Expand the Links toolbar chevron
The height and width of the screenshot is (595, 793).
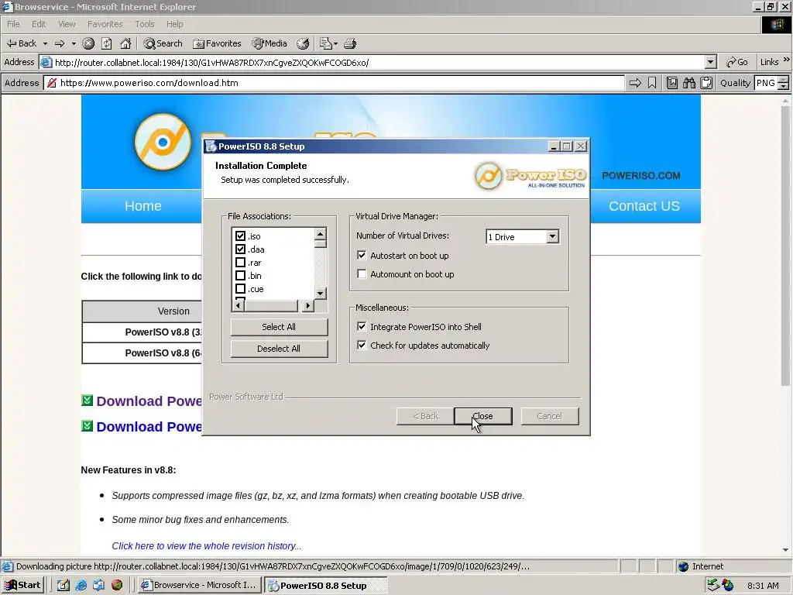point(787,60)
